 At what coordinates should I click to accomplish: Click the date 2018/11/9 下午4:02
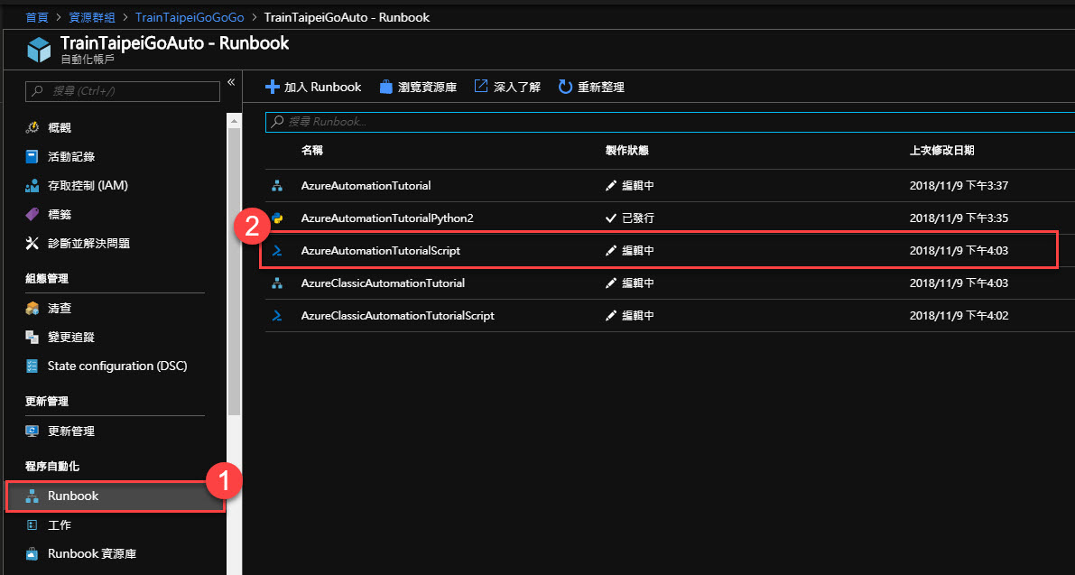pos(959,316)
